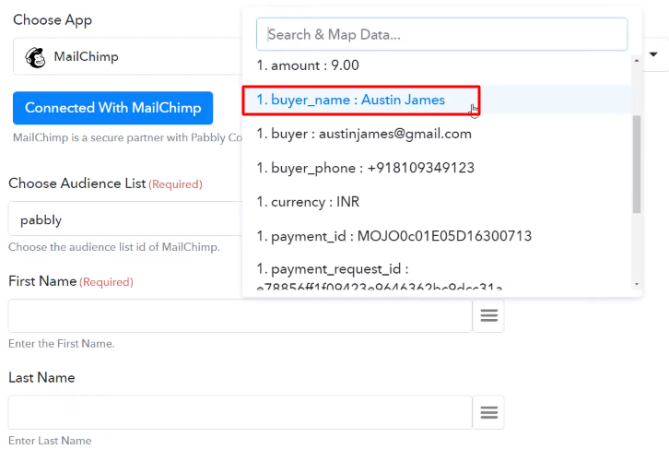Open the Choose Audience List dropdown showing pabbly
Image resolution: width=669 pixels, height=461 pixels.
tap(125, 219)
